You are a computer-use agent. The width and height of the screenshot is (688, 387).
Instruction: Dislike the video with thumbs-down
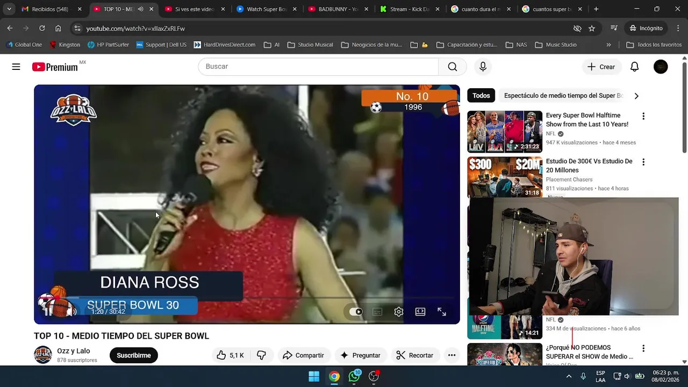tap(261, 355)
